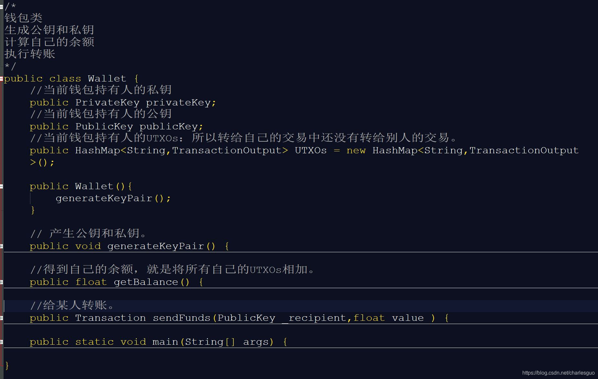This screenshot has height=379, width=598.
Task: Click the closing '*/' comment marker
Action: 10,66
